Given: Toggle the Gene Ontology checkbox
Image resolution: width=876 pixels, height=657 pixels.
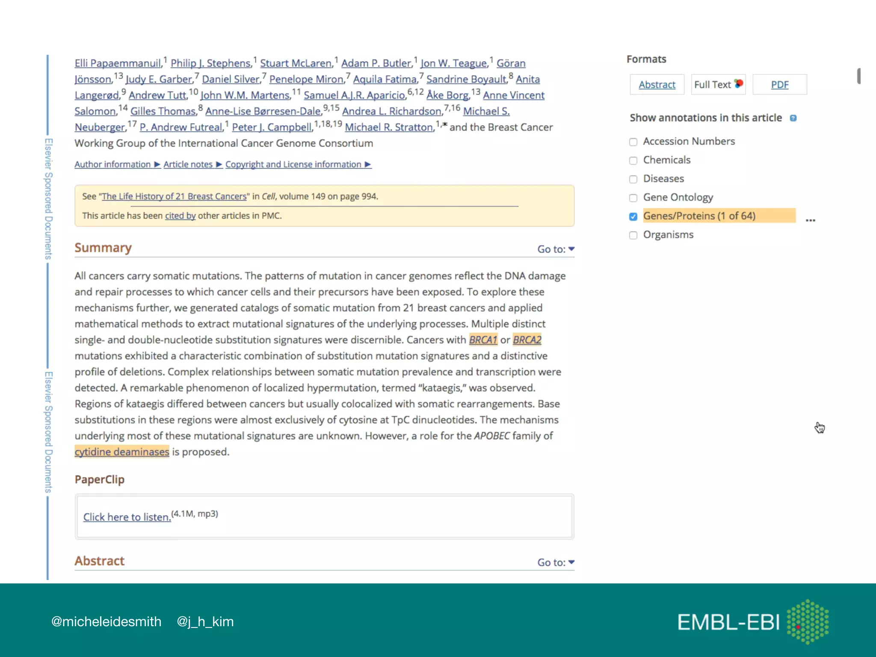Looking at the screenshot, I should click(633, 198).
